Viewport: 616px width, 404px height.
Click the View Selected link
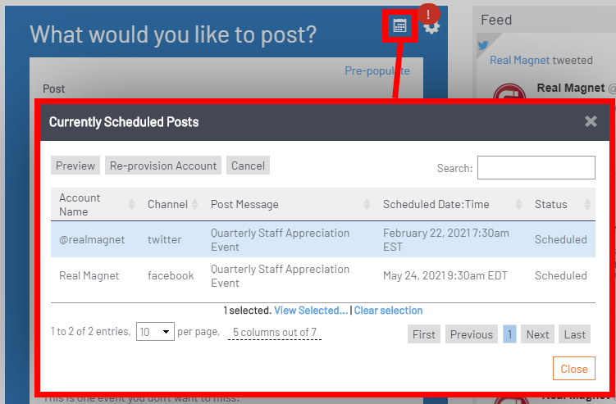(311, 311)
